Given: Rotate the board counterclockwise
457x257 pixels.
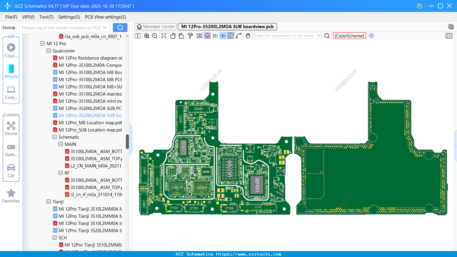Looking at the screenshot, I should 173,36.
